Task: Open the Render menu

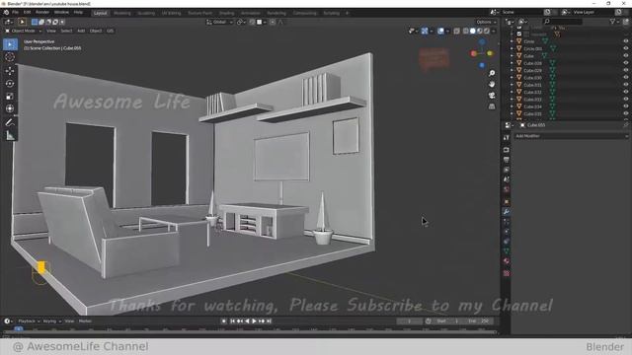Action: (x=42, y=13)
